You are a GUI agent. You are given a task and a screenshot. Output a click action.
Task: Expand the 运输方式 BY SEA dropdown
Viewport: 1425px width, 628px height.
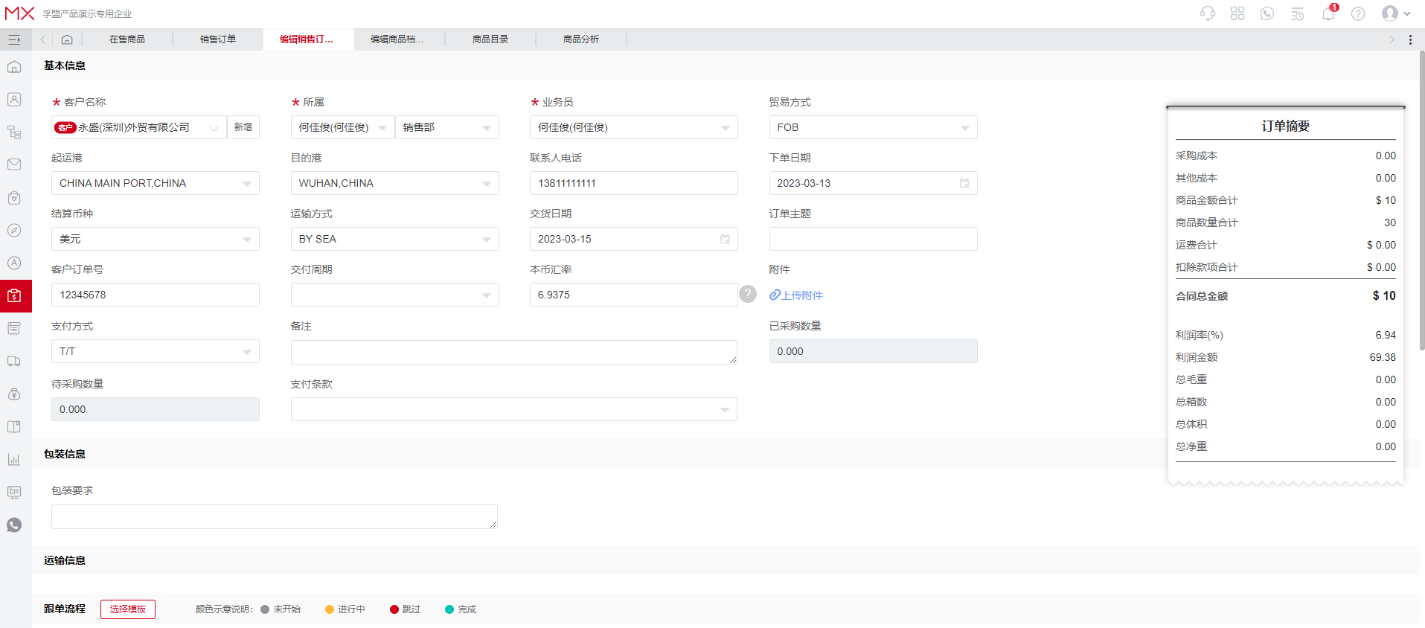click(x=486, y=240)
